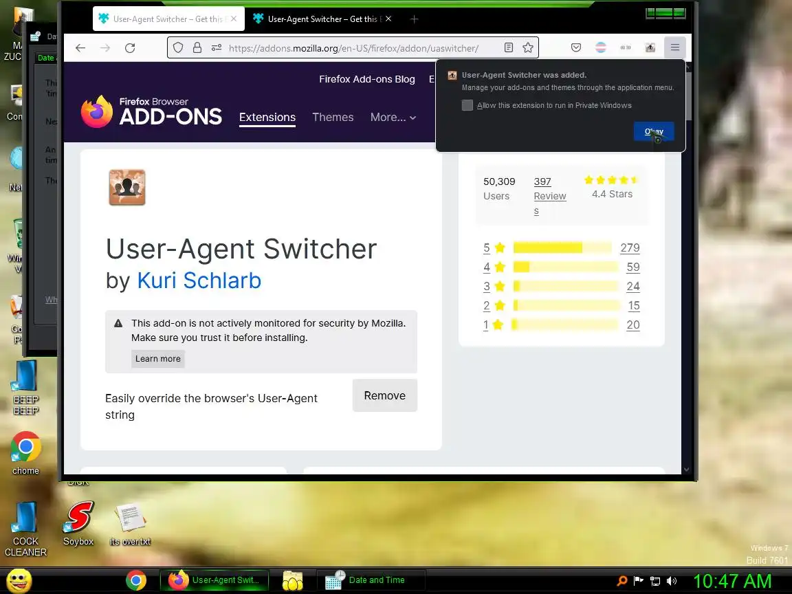Filter reviews by 3 stars
The width and height of the screenshot is (792, 594).
[487, 287]
